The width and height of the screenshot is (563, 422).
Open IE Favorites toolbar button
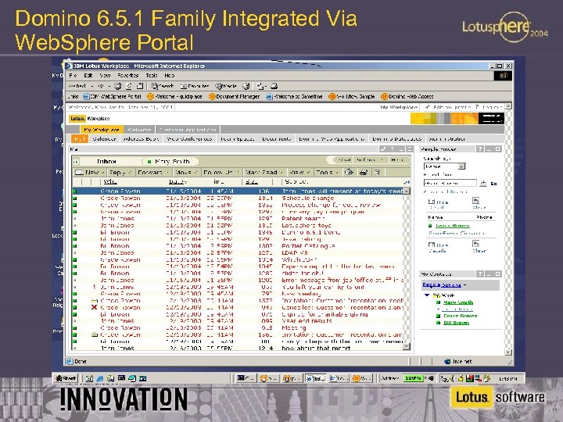(x=195, y=86)
